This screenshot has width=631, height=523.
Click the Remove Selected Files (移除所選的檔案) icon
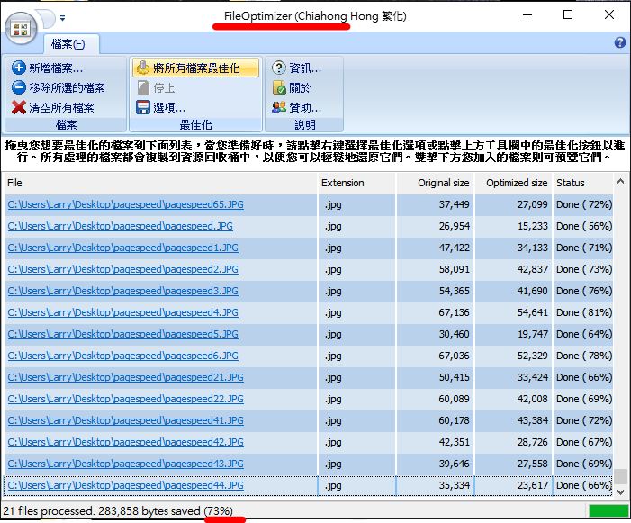point(19,88)
